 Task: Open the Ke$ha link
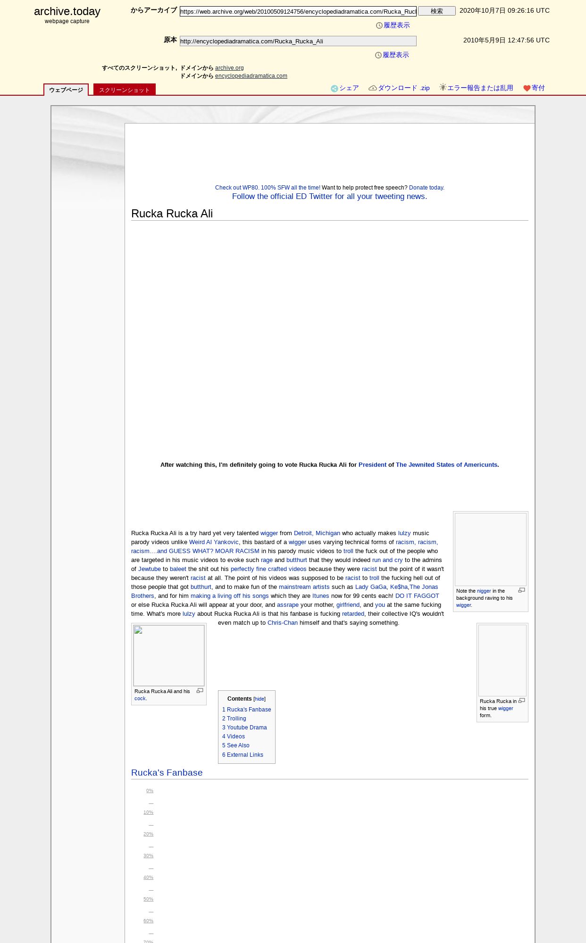coord(399,587)
